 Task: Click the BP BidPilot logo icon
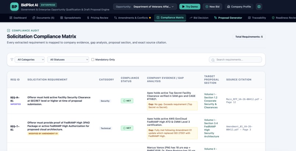pos(14,7)
